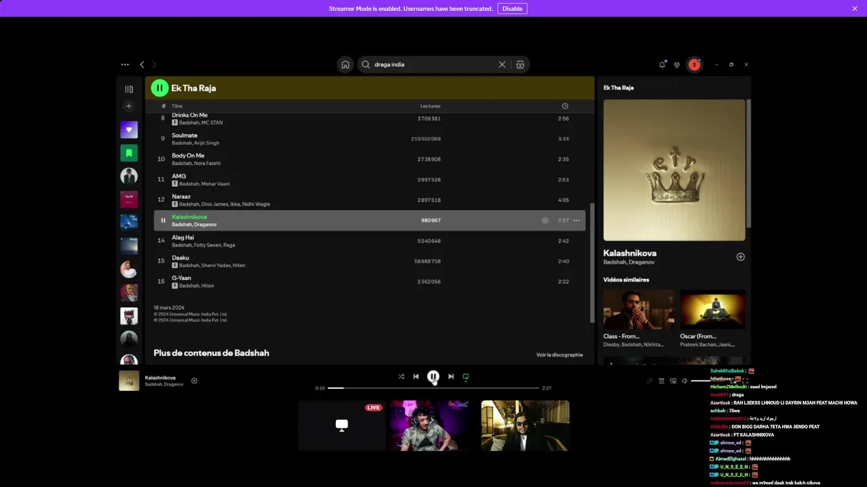Add Kalashnikova row to Liked Songs

click(x=545, y=221)
